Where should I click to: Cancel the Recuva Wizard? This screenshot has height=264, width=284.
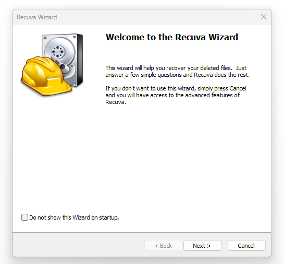tap(246, 246)
